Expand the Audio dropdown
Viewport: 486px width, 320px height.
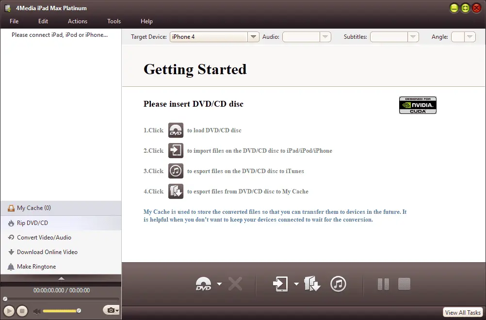[325, 37]
